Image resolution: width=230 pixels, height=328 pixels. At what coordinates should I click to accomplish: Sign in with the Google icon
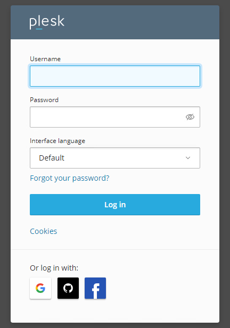[x=40, y=288]
